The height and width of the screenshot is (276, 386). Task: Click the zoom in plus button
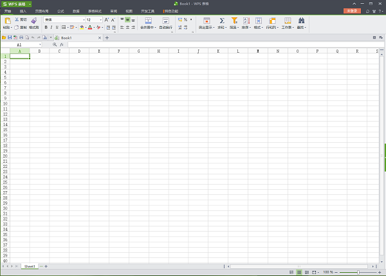[380, 272]
